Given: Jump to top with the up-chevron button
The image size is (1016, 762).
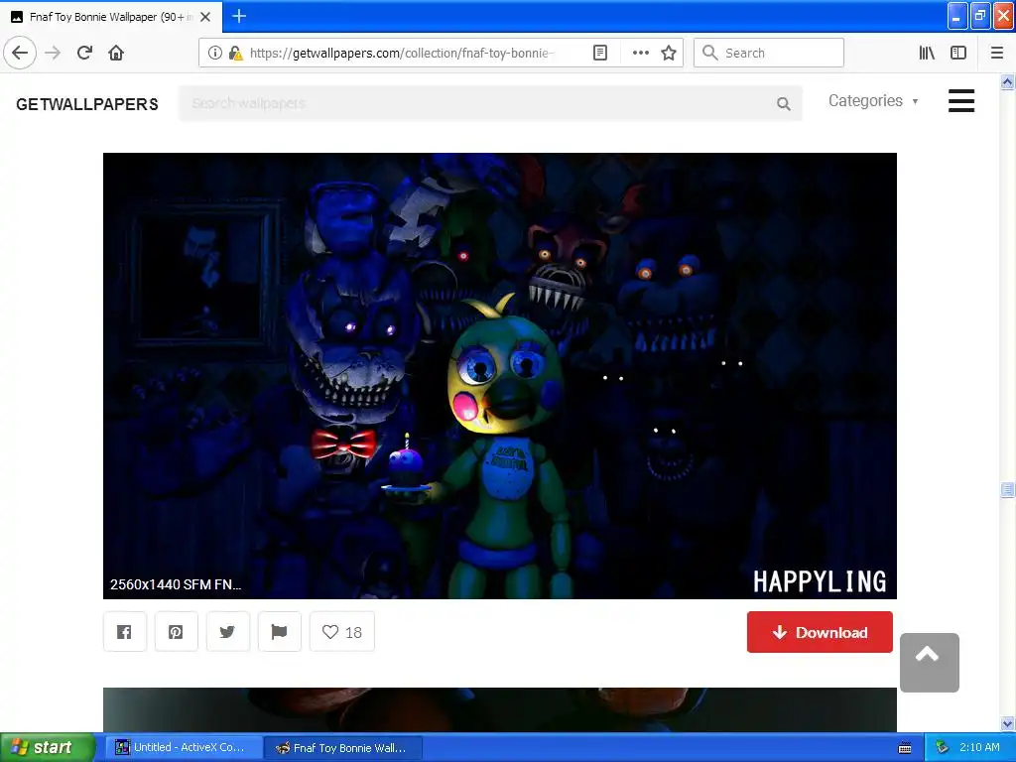Looking at the screenshot, I should 929,662.
